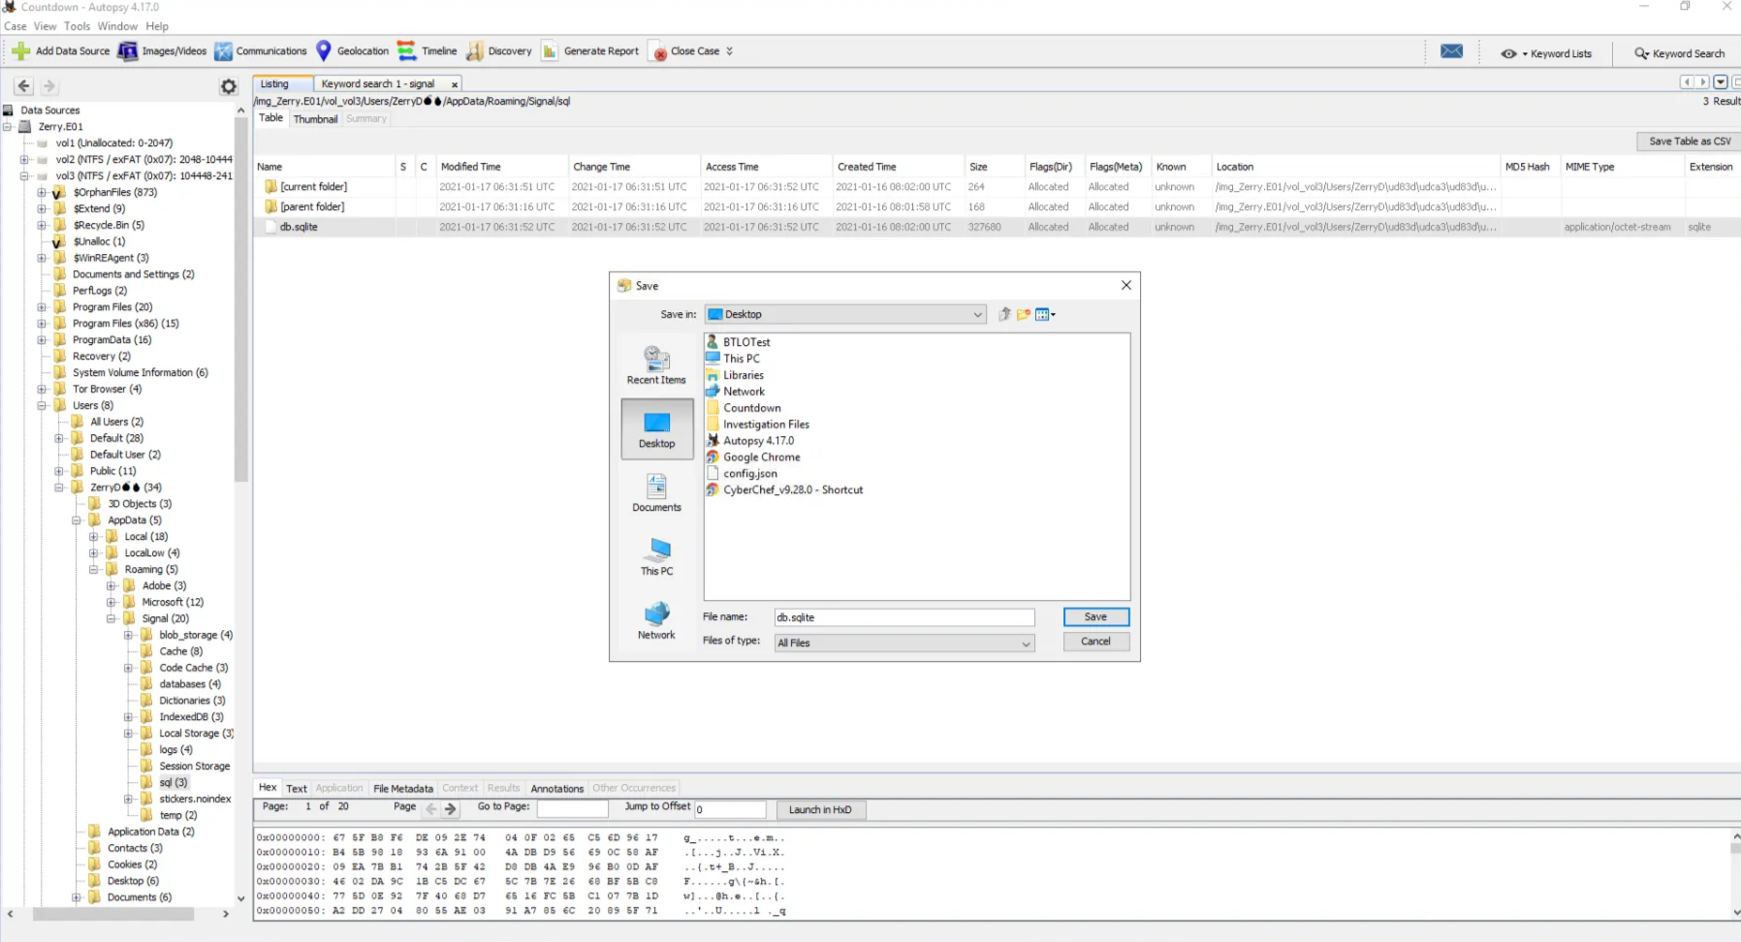Switch to the Listing tab

tap(282, 84)
